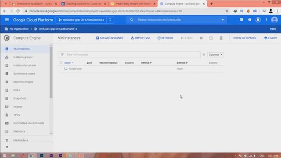Open the Google Cloud navigation hamburger menu
The image size is (281, 158).
(x=7, y=20)
